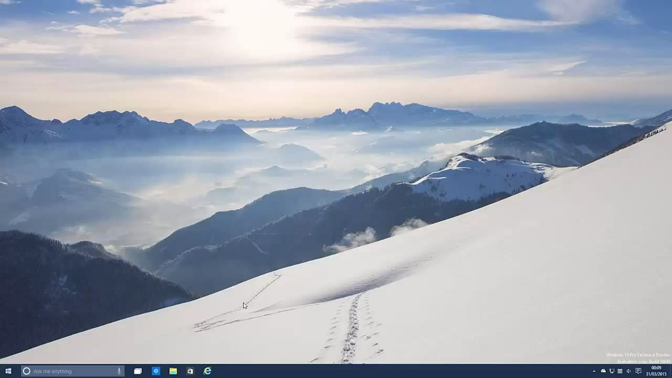Viewport: 672px width, 378px height.
Task: Open network status via the tray network icon
Action: pos(612,371)
